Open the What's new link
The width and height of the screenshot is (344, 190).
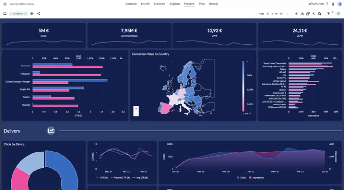pos(315,4)
